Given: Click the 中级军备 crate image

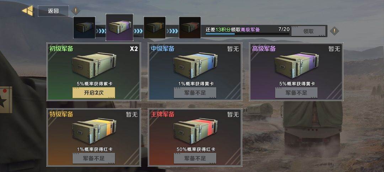Looking at the screenshot, I should tap(195, 65).
